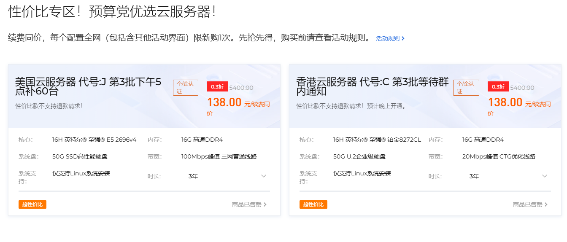Click 商品已售罄 on the 美国云服务器 card
Viewport: 567px width, 242px height.
click(249, 204)
